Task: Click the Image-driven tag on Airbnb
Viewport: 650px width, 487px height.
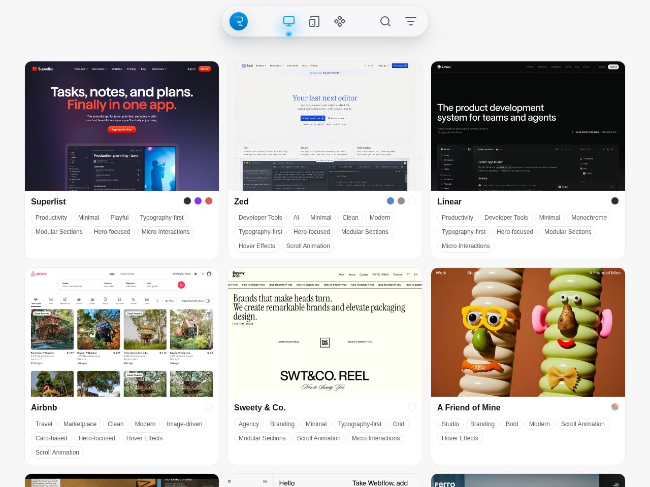Action: [x=184, y=424]
